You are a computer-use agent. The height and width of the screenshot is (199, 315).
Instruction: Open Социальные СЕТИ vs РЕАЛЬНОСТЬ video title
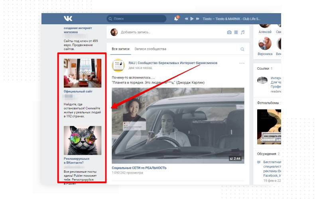pyautogui.click(x=139, y=168)
